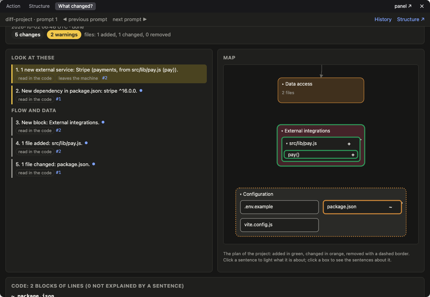Viewport: 430px width, 297px height.
Task: Click the package.json box in the map
Action: click(x=362, y=207)
